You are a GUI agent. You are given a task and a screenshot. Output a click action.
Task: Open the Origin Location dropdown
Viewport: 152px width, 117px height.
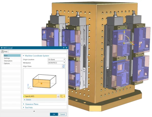[56, 60]
